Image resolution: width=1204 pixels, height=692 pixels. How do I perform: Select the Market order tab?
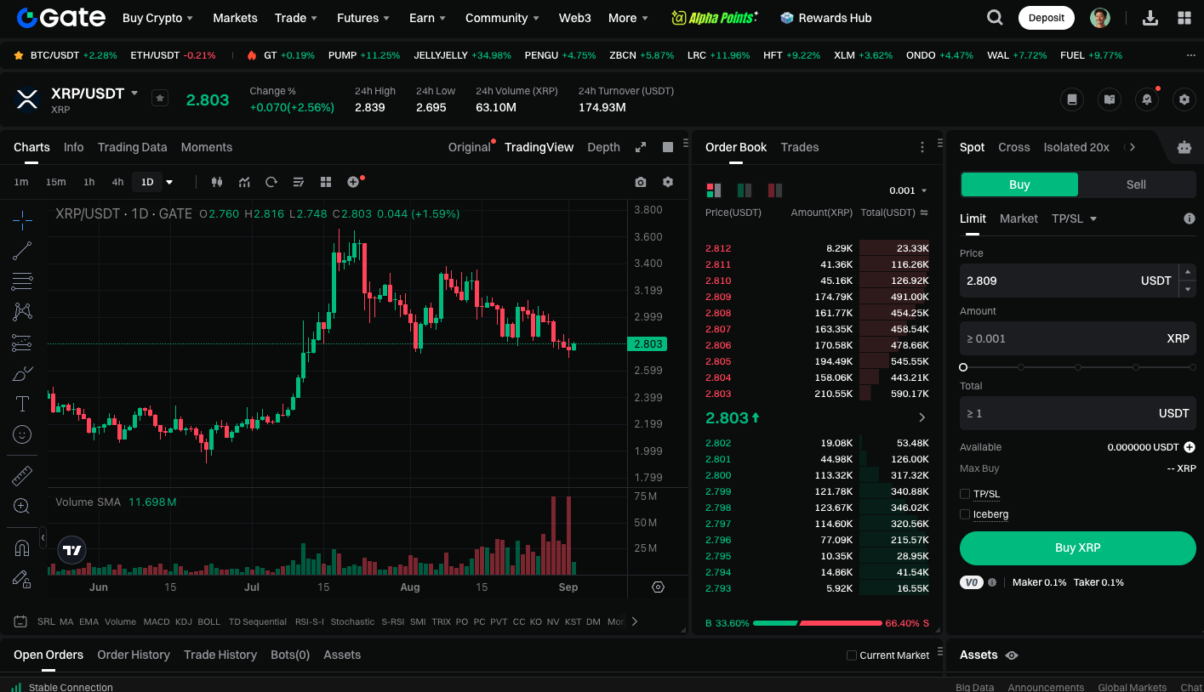pos(1019,218)
